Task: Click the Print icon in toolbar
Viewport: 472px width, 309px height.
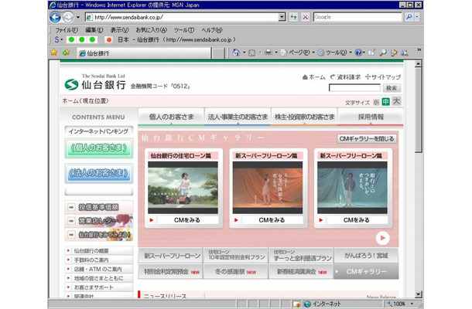Action: pyautogui.click(x=268, y=53)
